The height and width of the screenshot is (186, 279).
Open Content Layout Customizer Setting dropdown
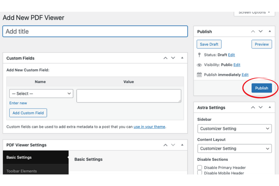(234, 149)
